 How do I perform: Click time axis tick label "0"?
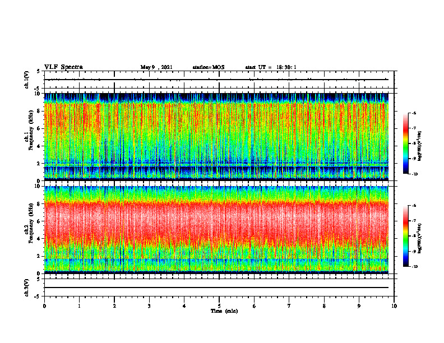[x=44, y=306]
